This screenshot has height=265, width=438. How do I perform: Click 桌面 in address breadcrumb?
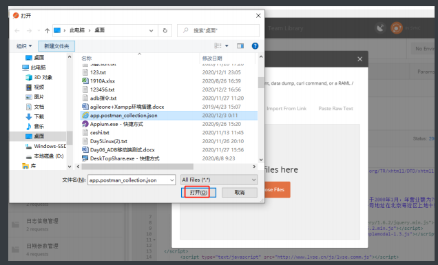(x=99, y=30)
